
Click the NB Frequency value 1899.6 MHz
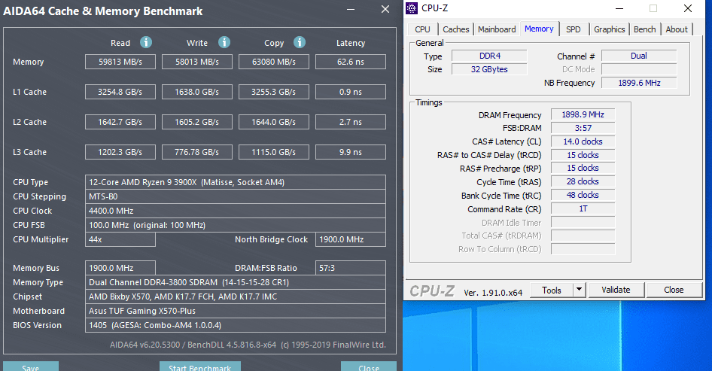coord(639,83)
